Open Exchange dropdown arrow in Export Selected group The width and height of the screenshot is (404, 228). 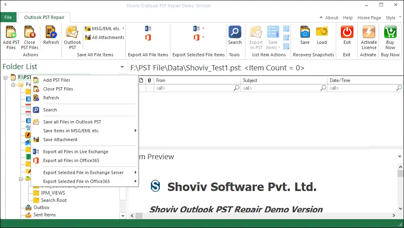click(x=203, y=29)
